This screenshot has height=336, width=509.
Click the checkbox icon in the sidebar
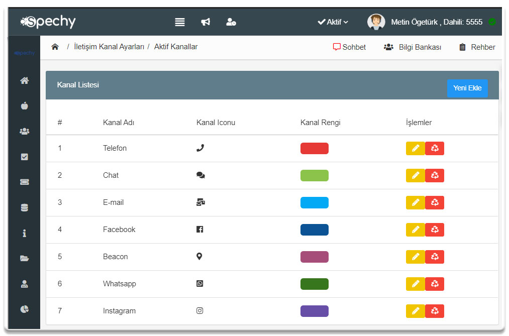24,156
